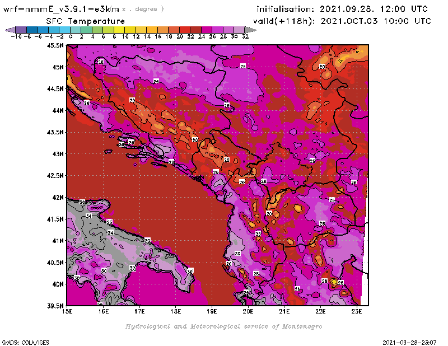Click the 19E longitude axis label
This screenshot has width=448, height=346.
(x=212, y=311)
